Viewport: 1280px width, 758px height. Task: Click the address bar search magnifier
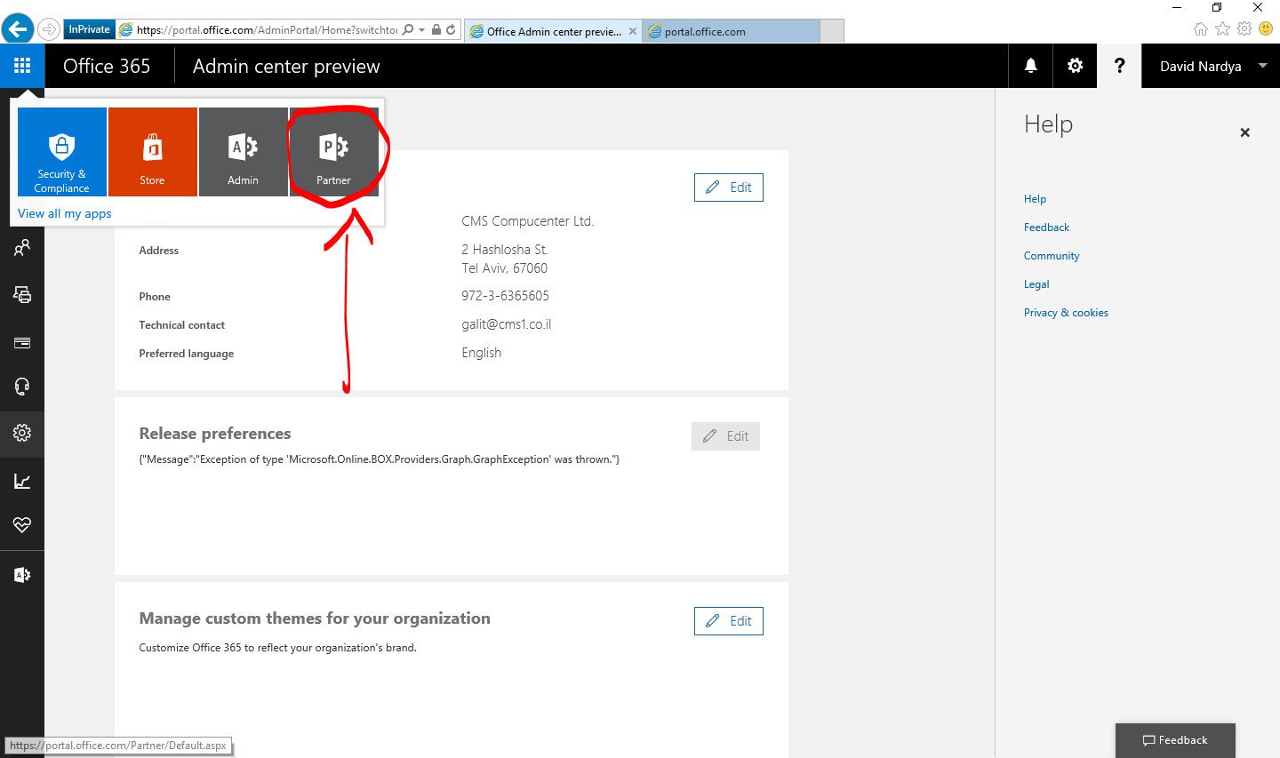tap(408, 29)
